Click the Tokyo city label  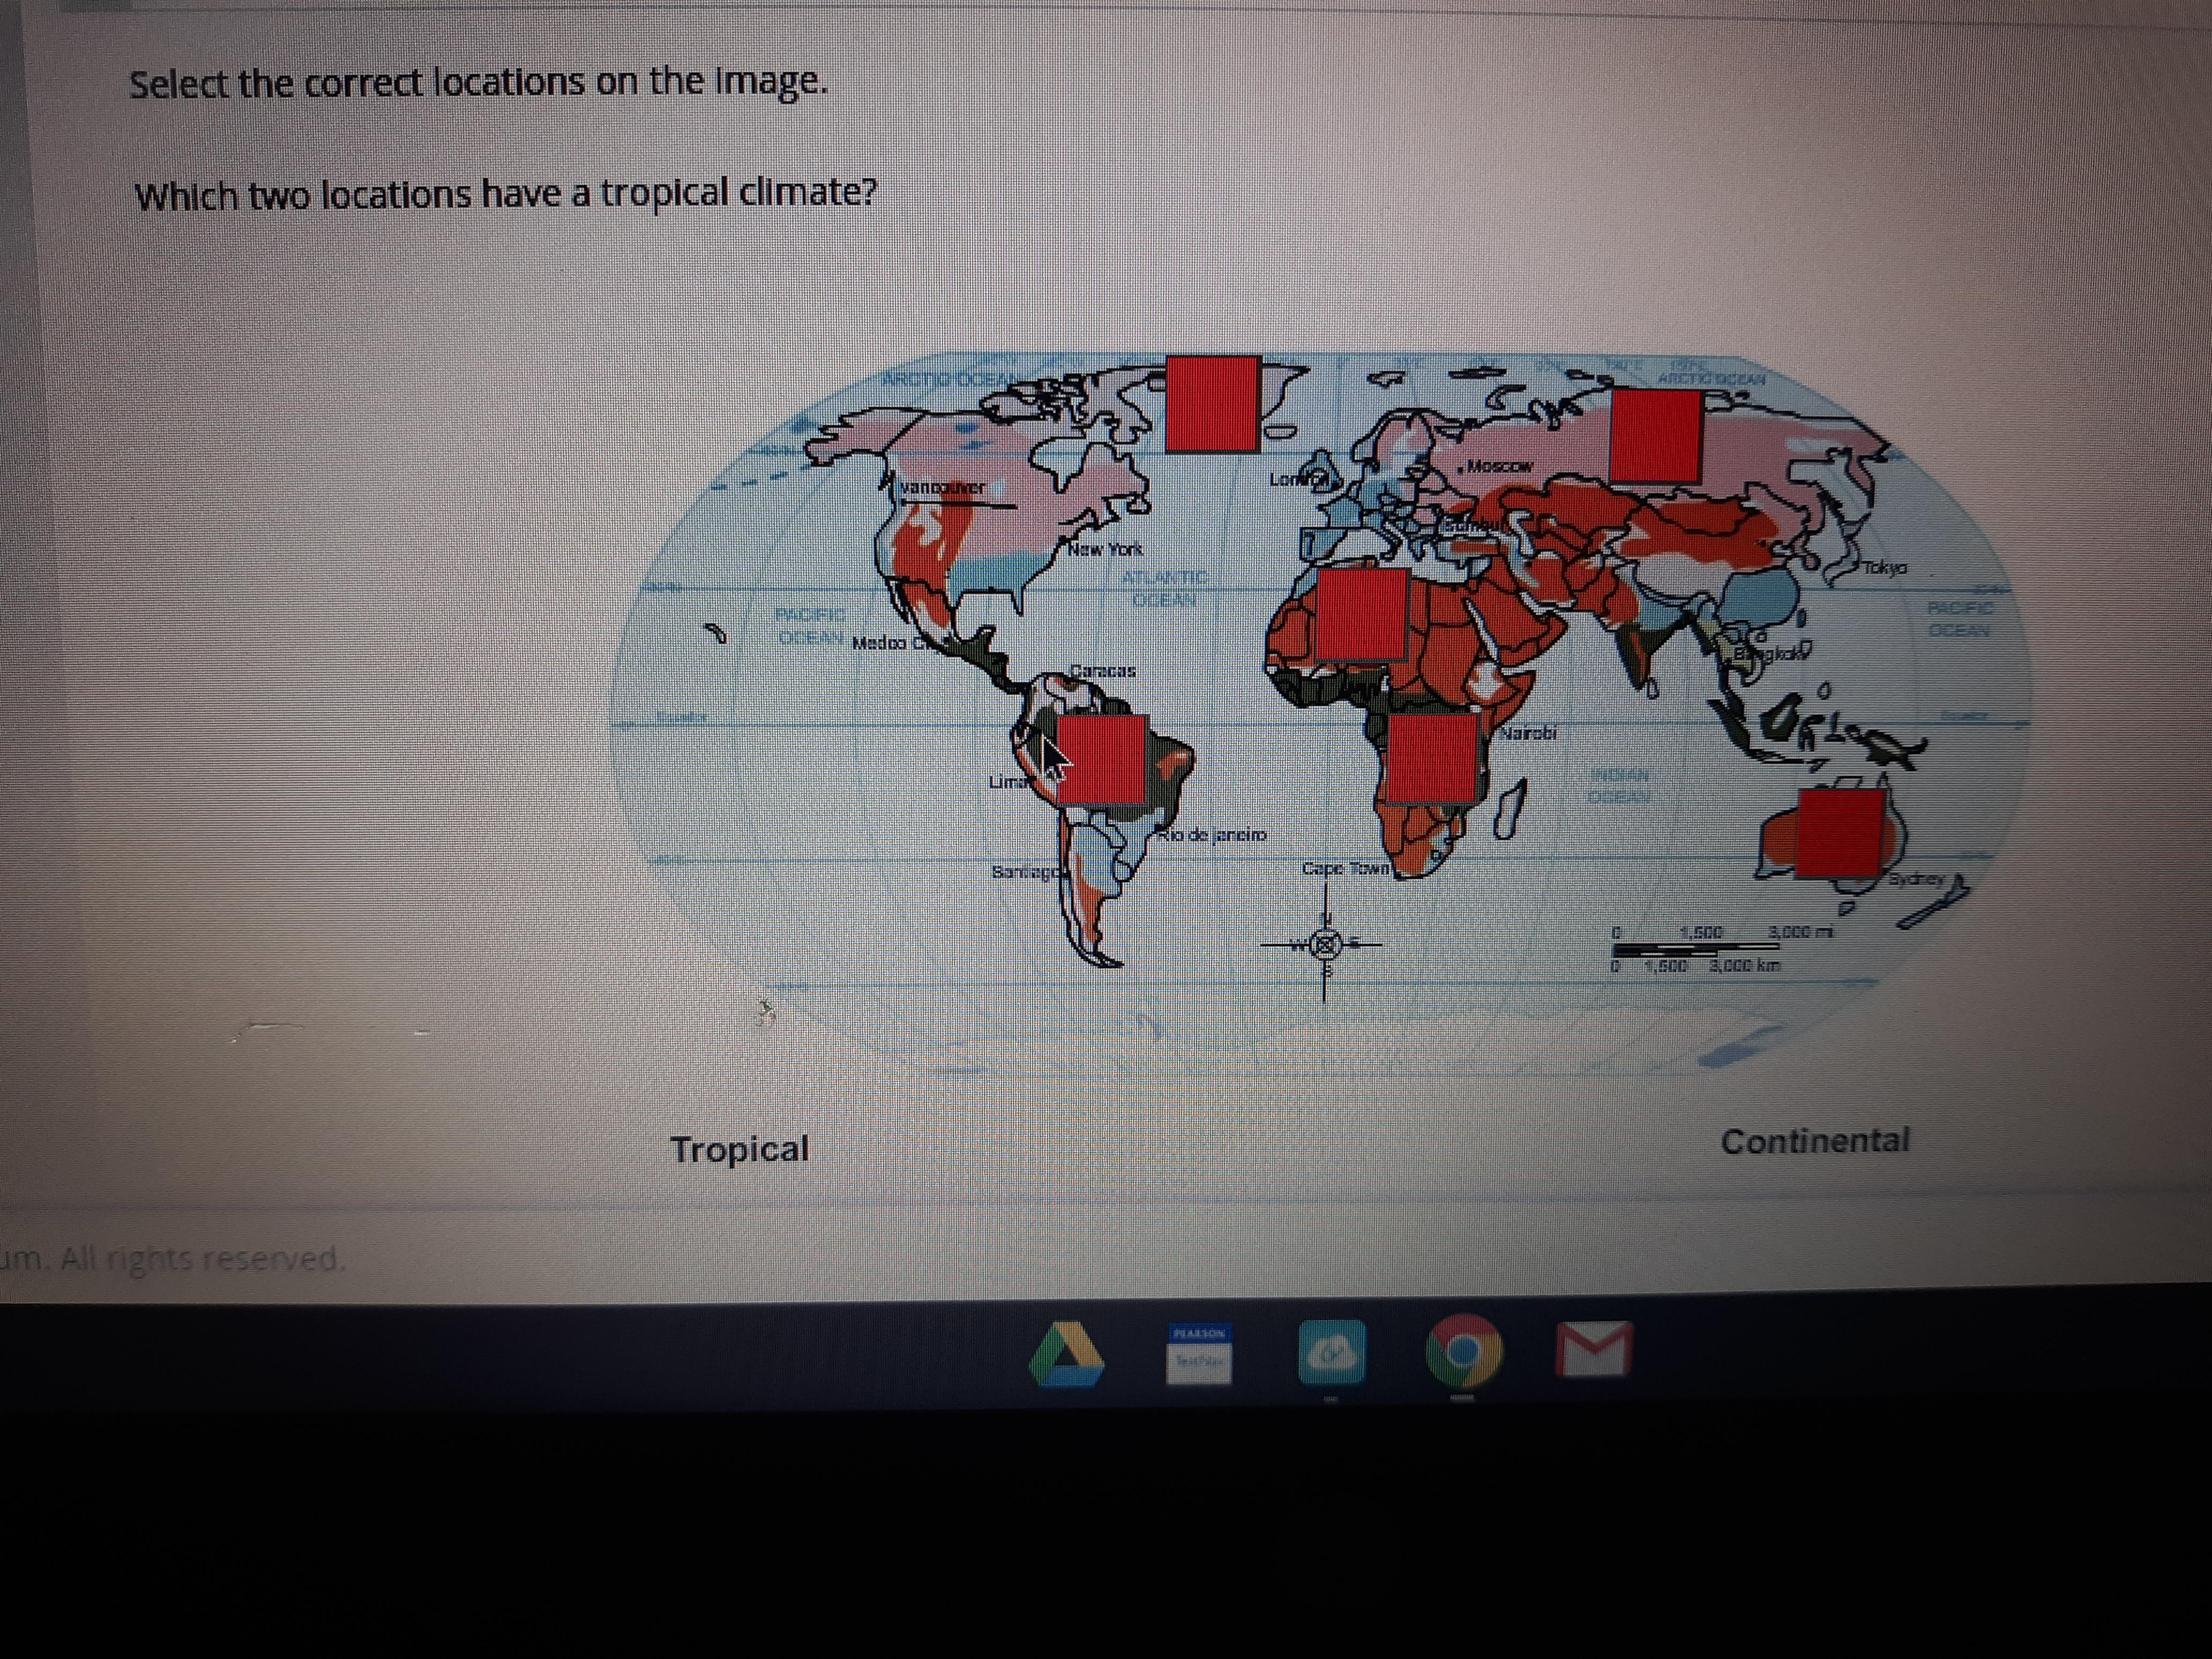[x=1884, y=567]
